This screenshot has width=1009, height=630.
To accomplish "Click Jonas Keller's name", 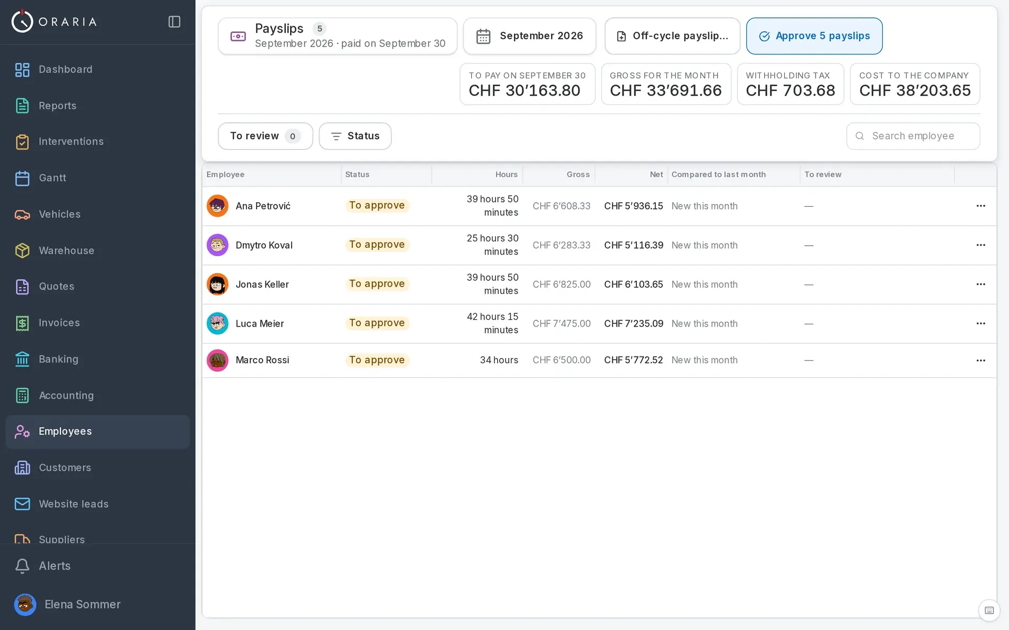I will (x=262, y=284).
